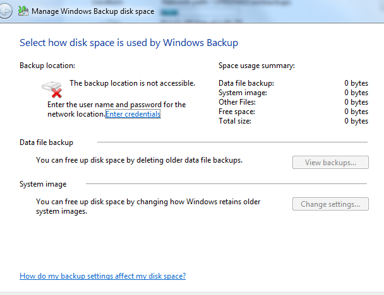The width and height of the screenshot is (384, 295).
Task: Select the heading 'Select how disk space is used'
Action: [x=129, y=43]
